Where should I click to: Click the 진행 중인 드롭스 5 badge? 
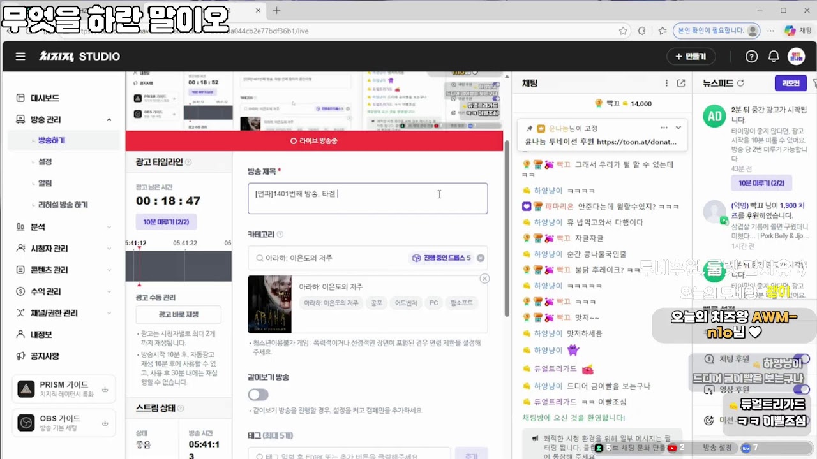(442, 258)
